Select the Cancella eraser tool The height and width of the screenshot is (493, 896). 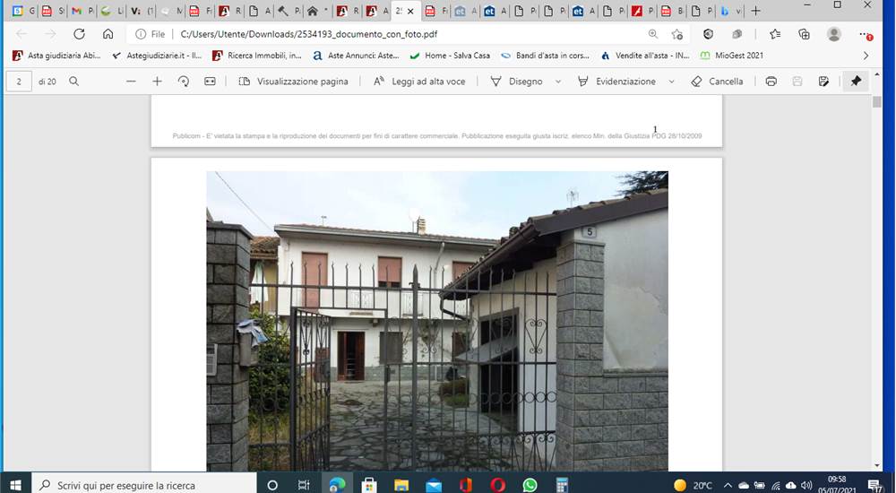(x=717, y=82)
